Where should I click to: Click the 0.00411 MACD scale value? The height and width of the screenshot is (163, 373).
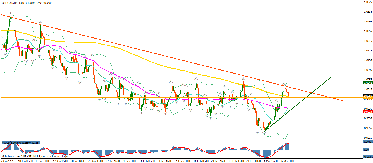[368, 142]
